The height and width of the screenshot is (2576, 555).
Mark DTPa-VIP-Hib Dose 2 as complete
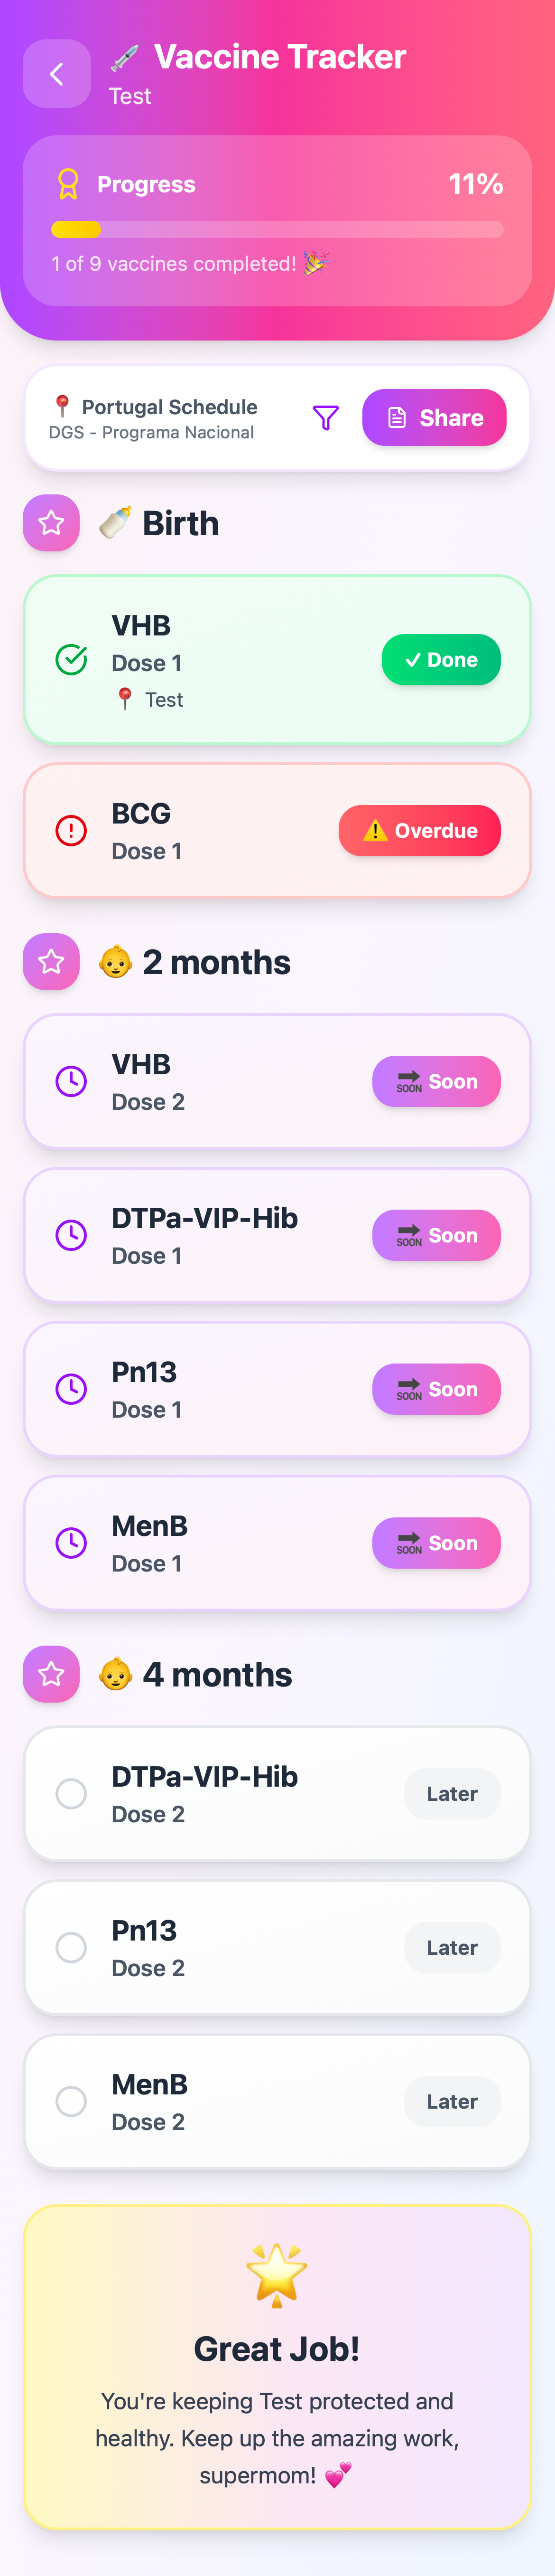(71, 1794)
